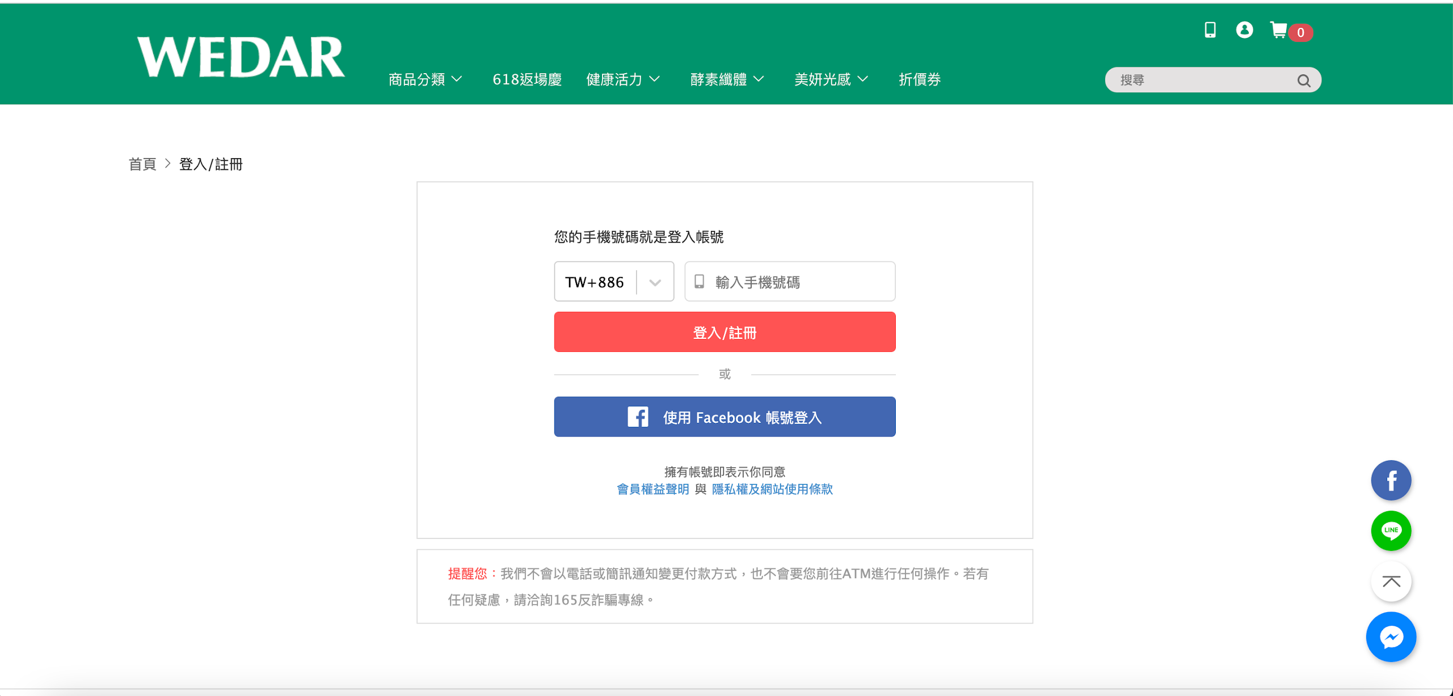Open the LINE chat floating button
Image resolution: width=1453 pixels, height=696 pixels.
1391,531
